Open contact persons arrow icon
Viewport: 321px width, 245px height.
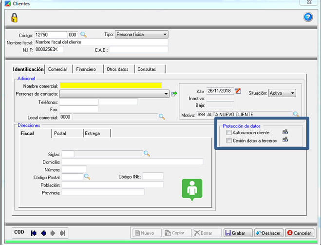[x=174, y=94]
